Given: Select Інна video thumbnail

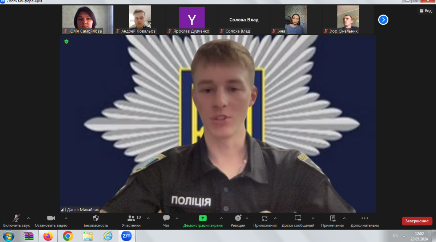Looking at the screenshot, I should tap(296, 20).
